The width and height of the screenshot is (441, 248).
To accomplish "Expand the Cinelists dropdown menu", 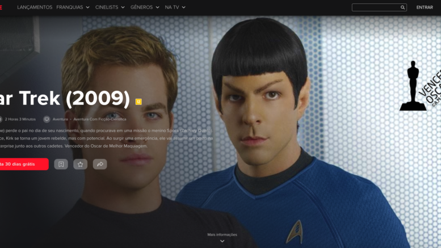I will coord(110,7).
